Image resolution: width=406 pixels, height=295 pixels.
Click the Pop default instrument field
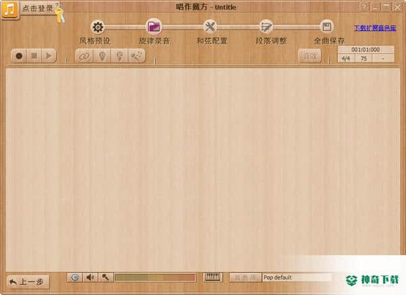click(297, 277)
